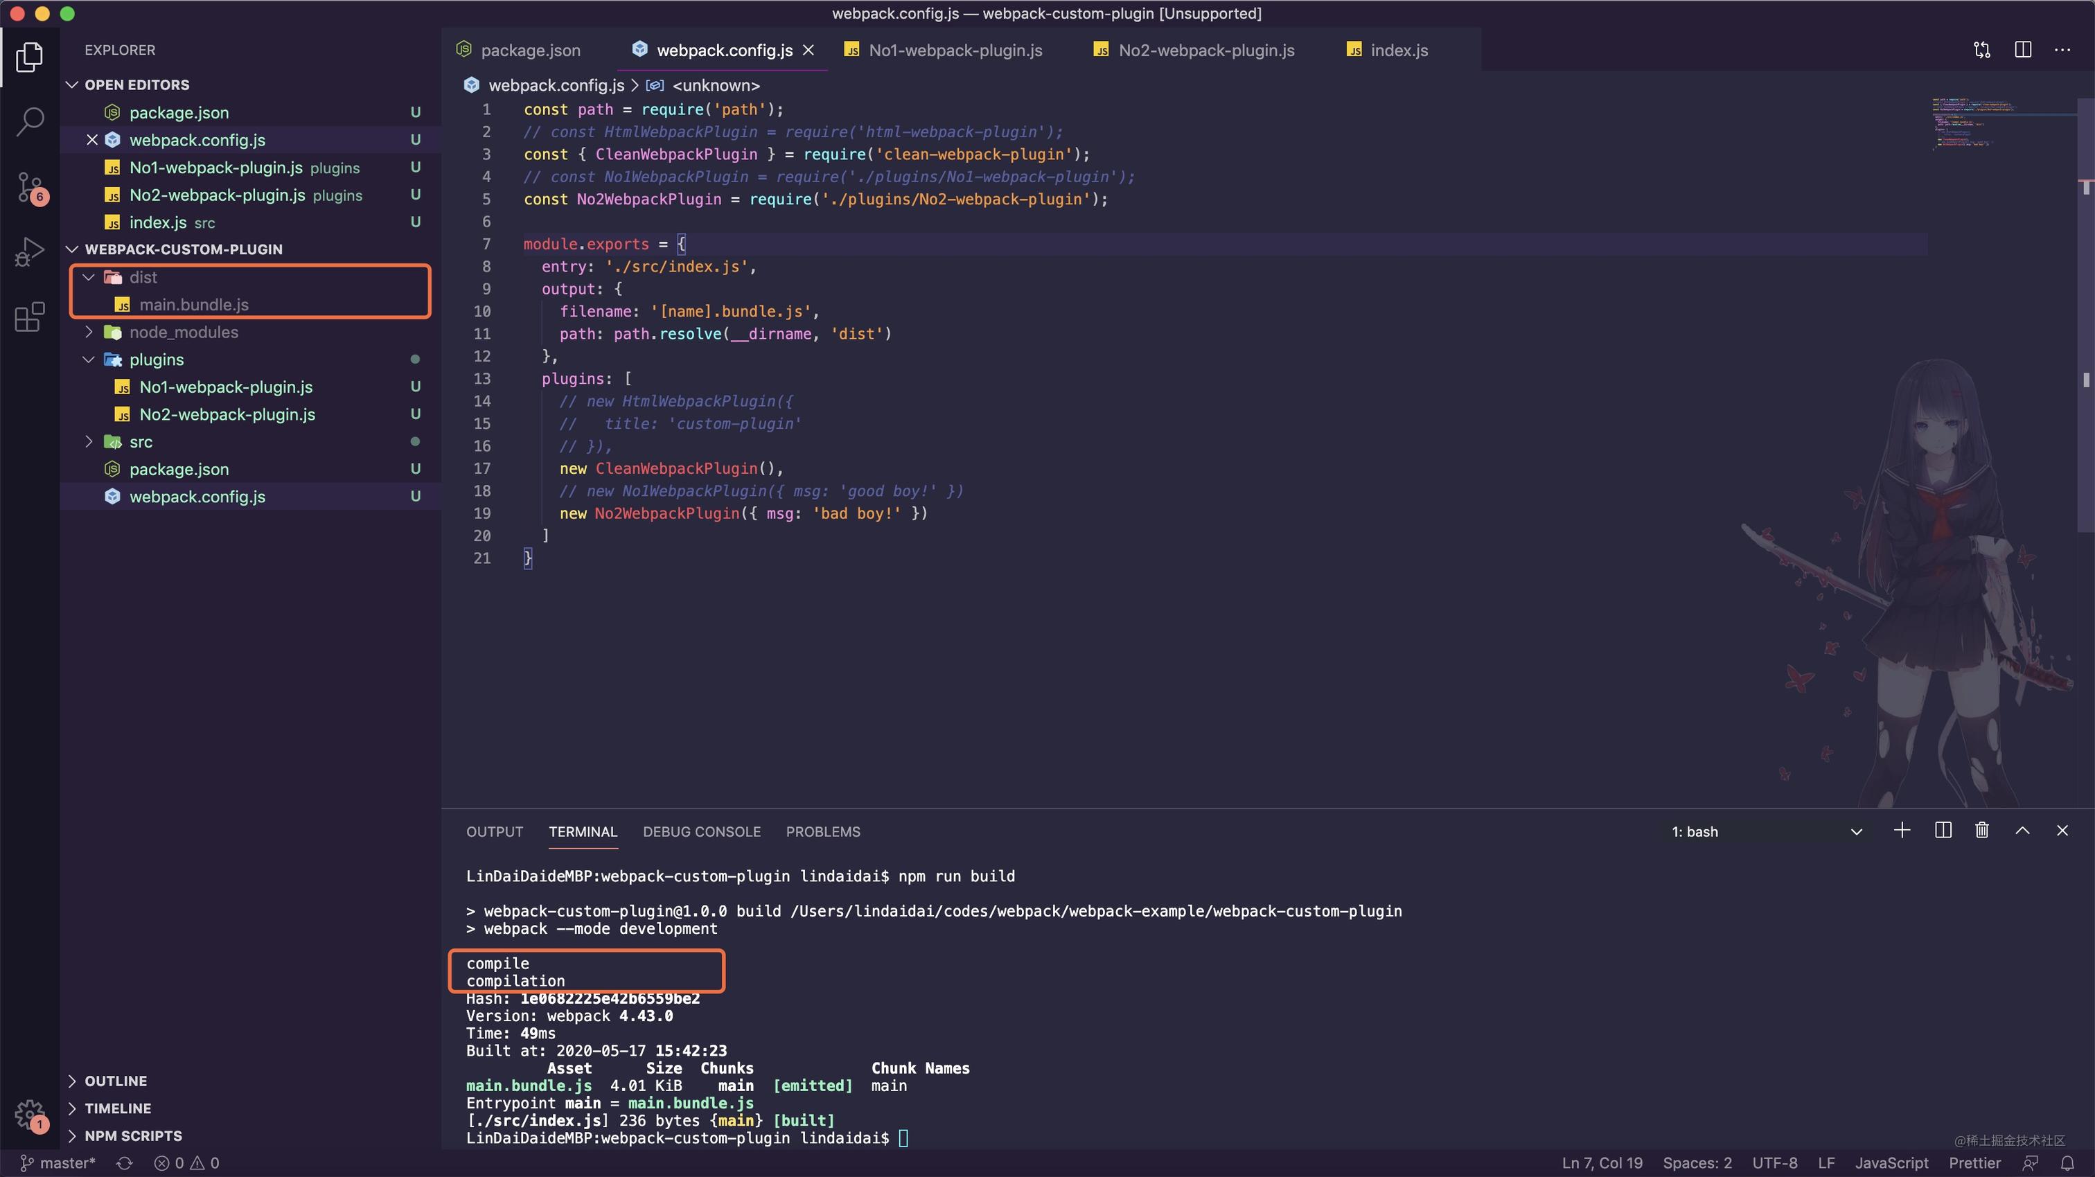Click the <unknown> symbol breadcrumb

pyautogui.click(x=716, y=85)
